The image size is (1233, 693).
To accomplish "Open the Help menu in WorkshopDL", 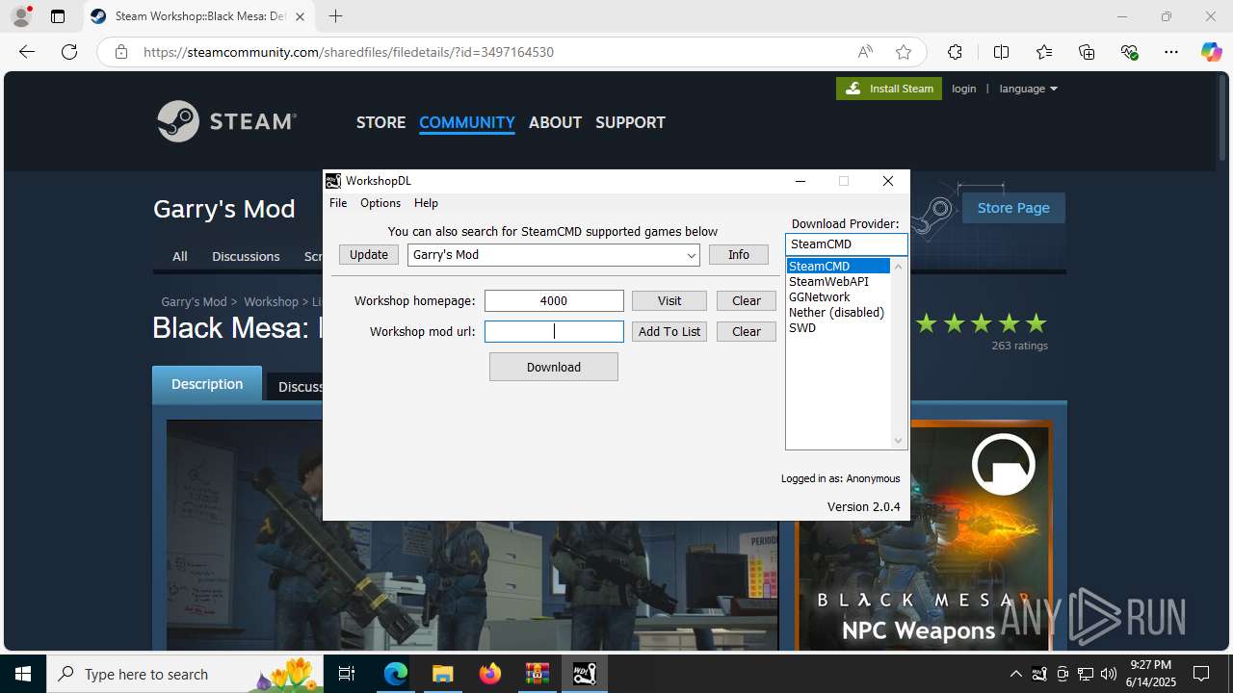I will point(426,203).
